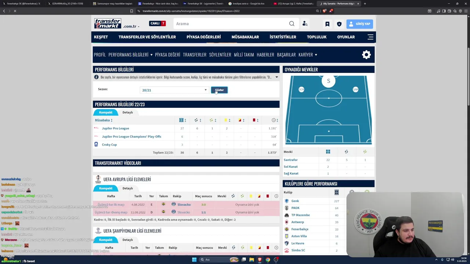The width and height of the screenshot is (470, 264).
Task: Click the Genk club crest icon
Action: coord(287,201)
